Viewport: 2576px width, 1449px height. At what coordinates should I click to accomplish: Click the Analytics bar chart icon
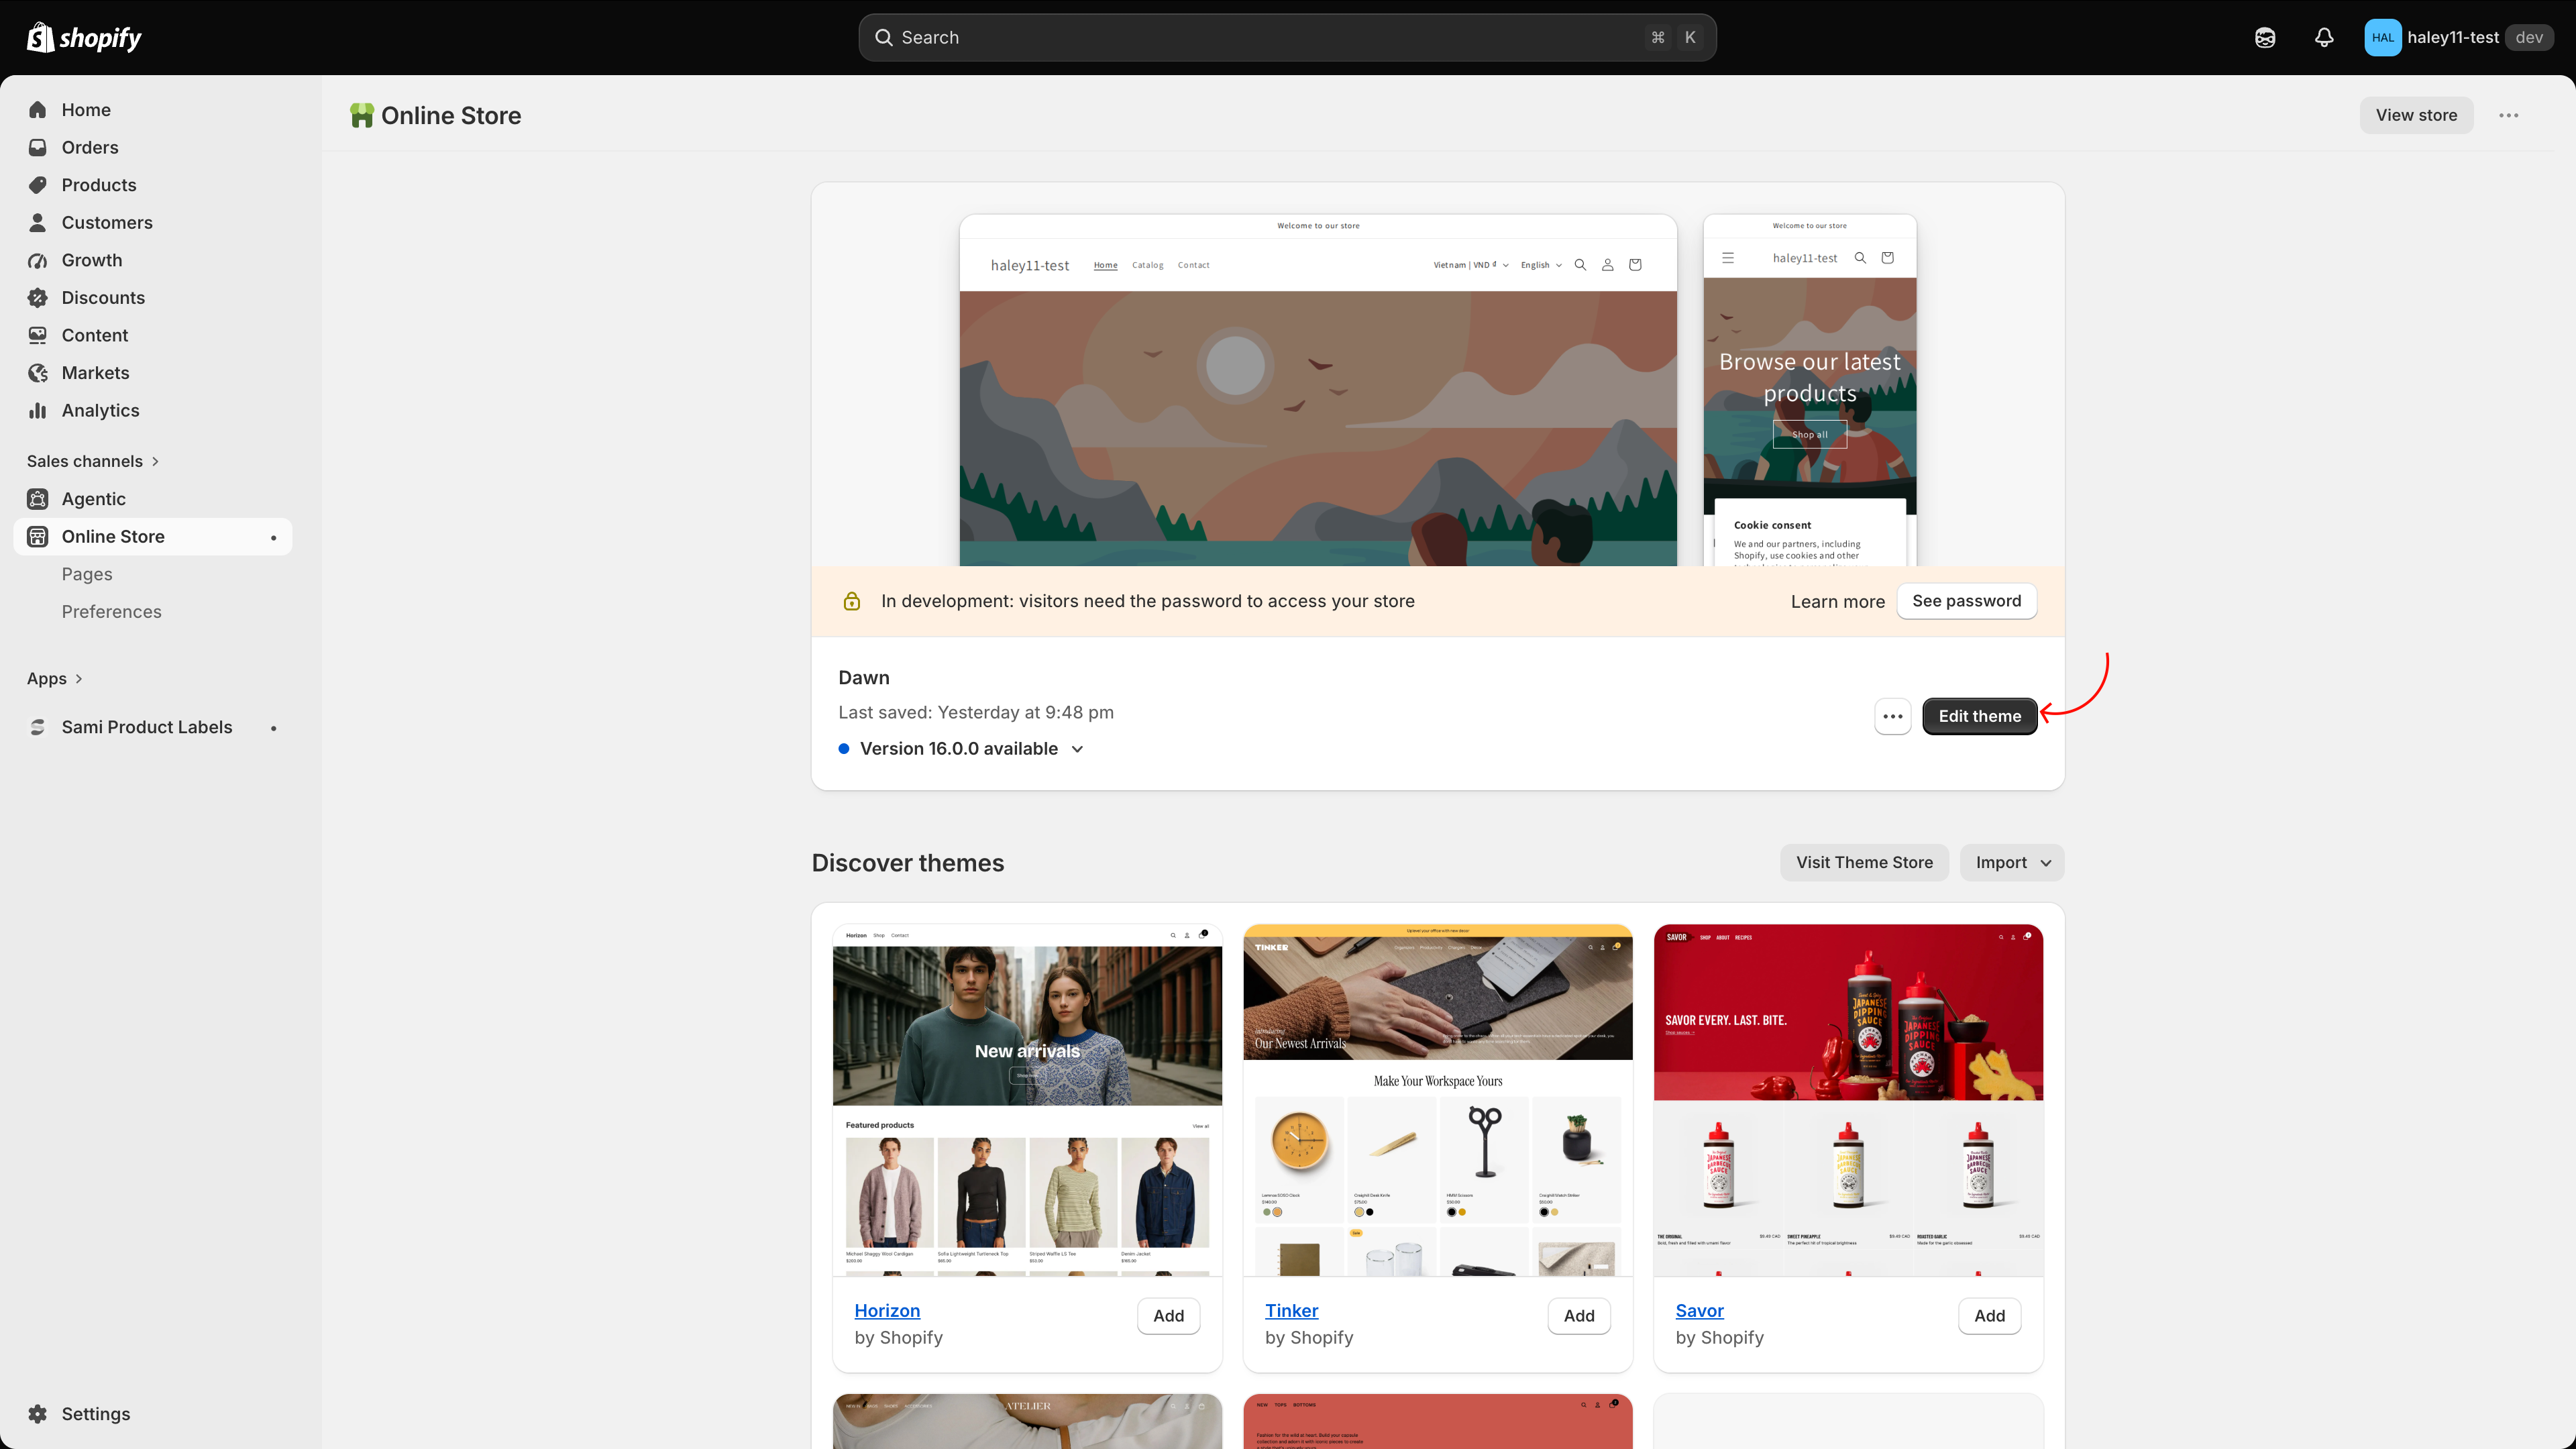point(38,410)
